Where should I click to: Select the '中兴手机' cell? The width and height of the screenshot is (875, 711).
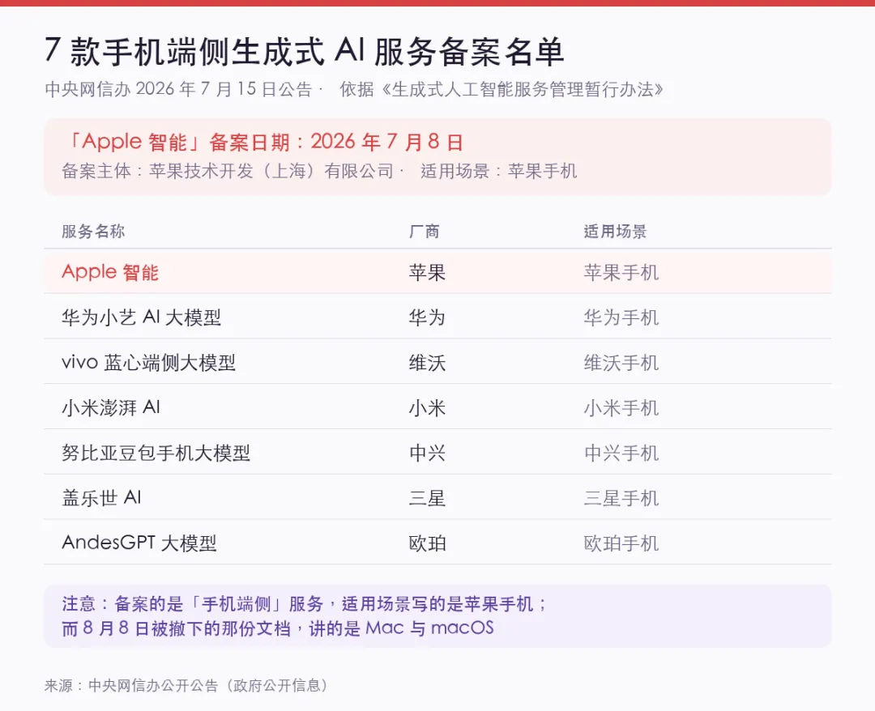621,453
